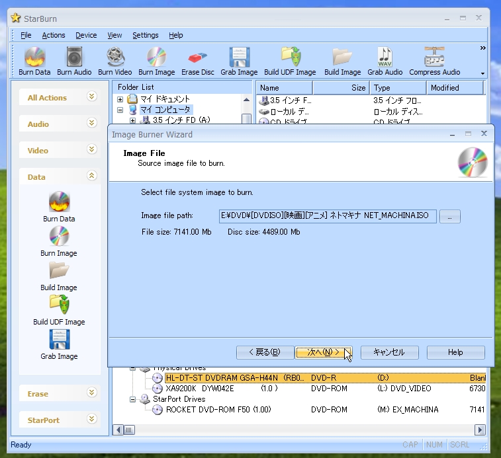
Task: Click (M:) EX_MACHINA volume label
Action: click(408, 410)
